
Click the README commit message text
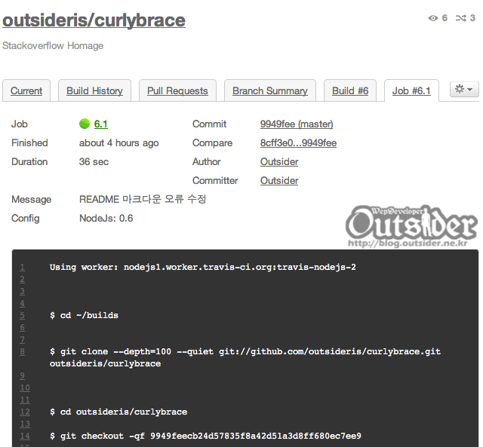[x=143, y=199]
